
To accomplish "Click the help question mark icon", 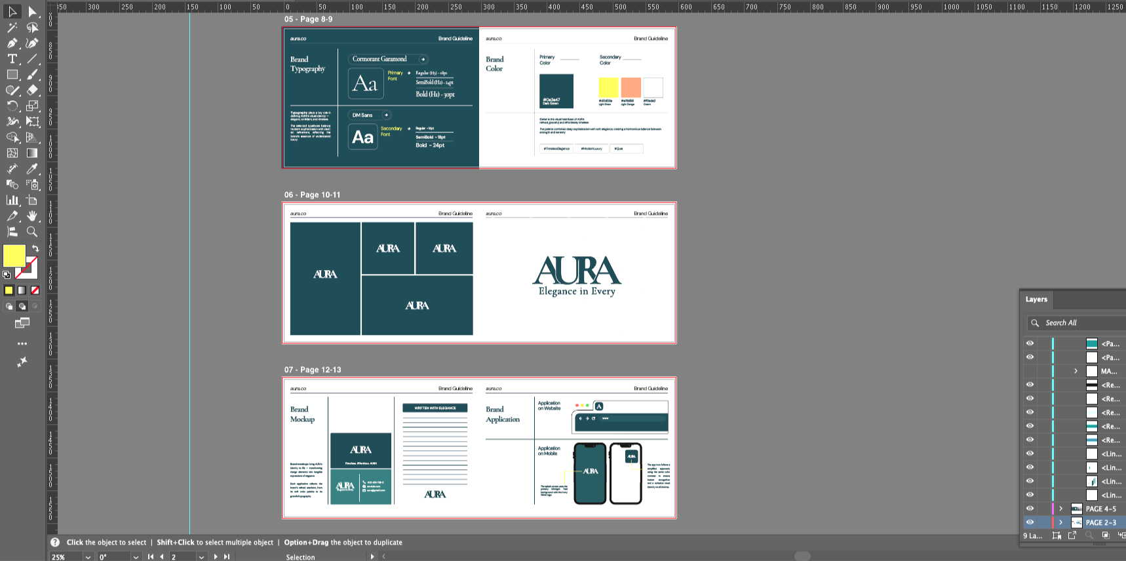I will click(x=55, y=542).
